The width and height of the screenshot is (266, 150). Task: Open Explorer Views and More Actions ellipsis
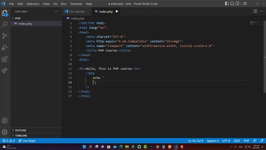[57, 11]
